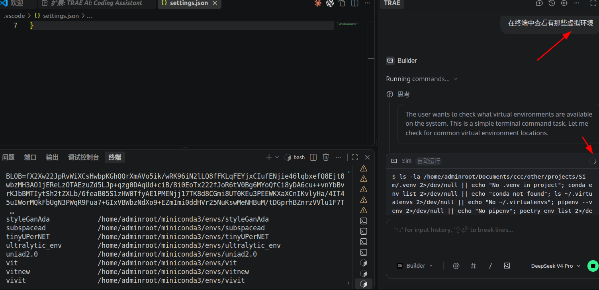Open terminal panel more actions ellipsis
Screen dimensions: 599x290
(x=339, y=158)
